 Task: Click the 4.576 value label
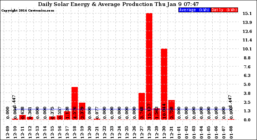[x=75, y=112]
